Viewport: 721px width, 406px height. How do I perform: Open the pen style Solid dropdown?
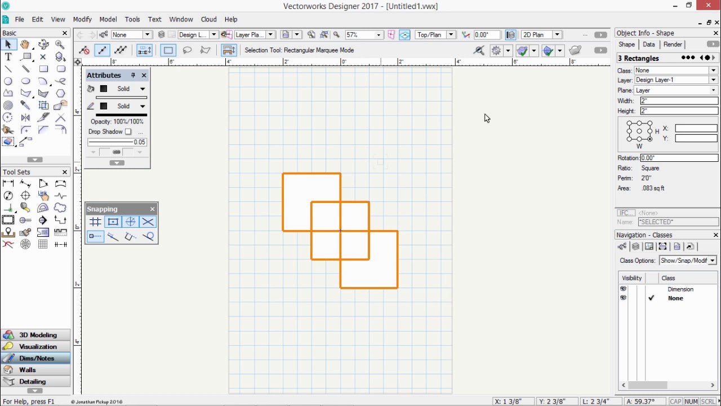130,106
